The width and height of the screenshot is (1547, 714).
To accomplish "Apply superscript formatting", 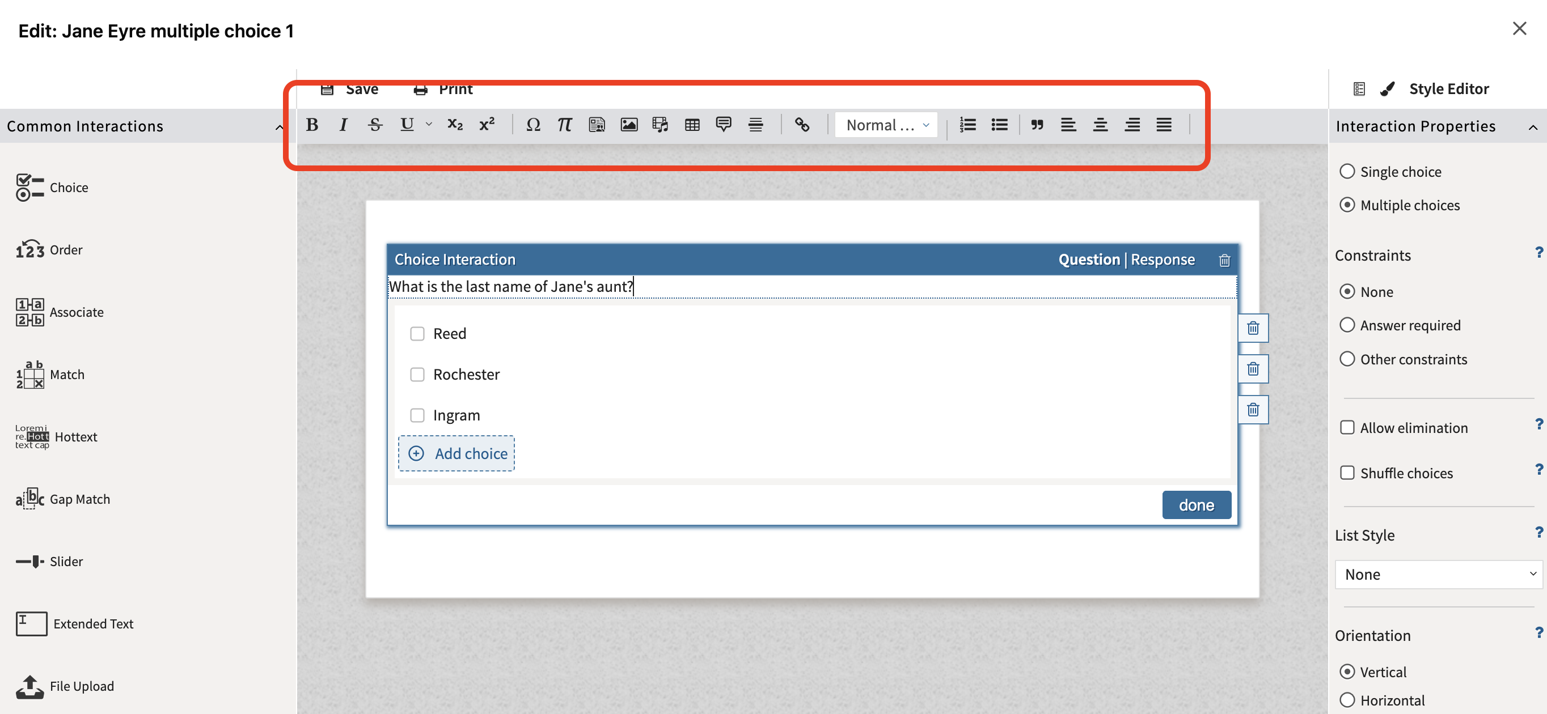I will coord(487,125).
